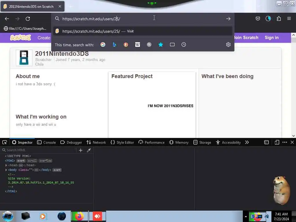296x222 pixels.
Task: Switch to the Network tab
Action: 96,142
